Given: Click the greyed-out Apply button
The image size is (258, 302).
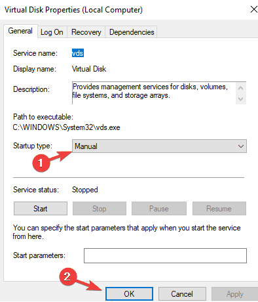Looking at the screenshot, I should tap(234, 294).
